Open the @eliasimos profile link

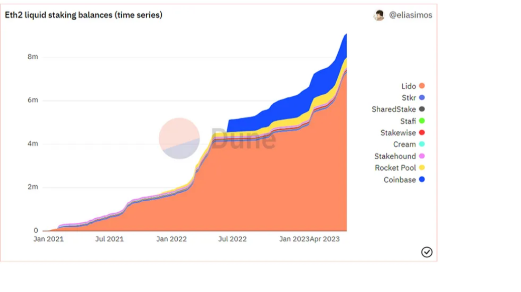coord(410,15)
